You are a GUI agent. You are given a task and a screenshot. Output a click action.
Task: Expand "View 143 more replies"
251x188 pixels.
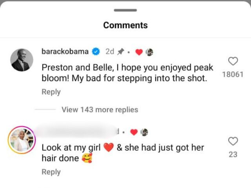click(x=100, y=110)
